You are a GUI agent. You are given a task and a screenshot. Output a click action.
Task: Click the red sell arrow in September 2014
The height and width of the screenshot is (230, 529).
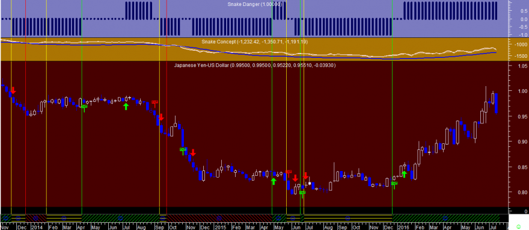pyautogui.click(x=161, y=117)
